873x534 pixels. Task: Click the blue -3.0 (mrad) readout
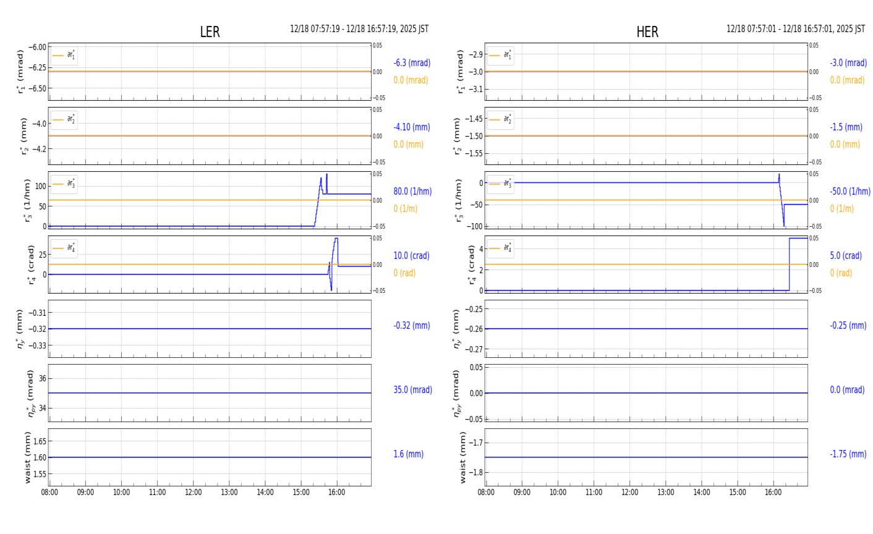[x=848, y=63]
